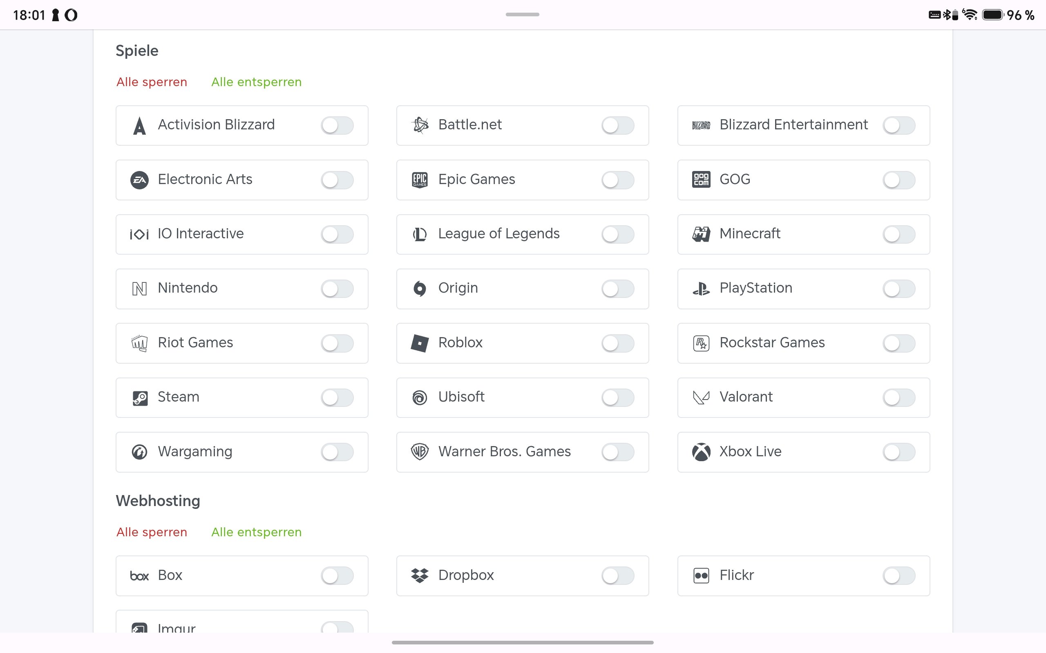Click the Activision Blizzard logo icon
Image resolution: width=1046 pixels, height=653 pixels.
click(139, 126)
